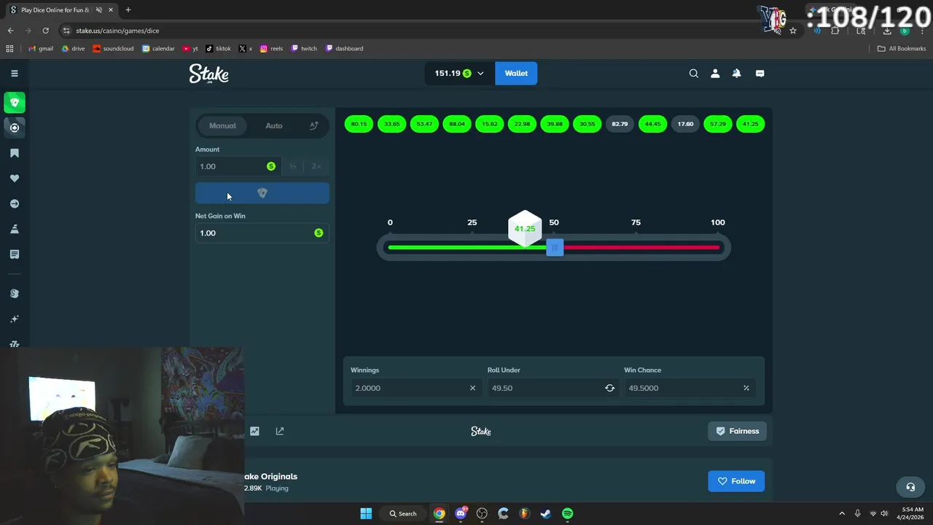This screenshot has width=933, height=525.
Task: Open the sports ball sidebar icon
Action: click(15, 128)
